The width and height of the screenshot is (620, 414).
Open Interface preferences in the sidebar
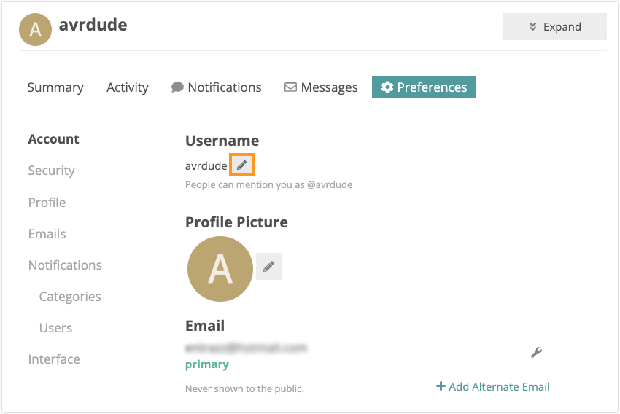pos(54,359)
